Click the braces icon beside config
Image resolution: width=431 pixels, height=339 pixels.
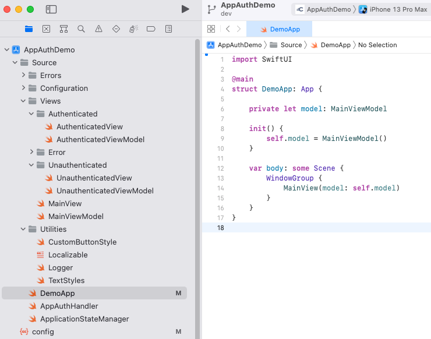24,331
